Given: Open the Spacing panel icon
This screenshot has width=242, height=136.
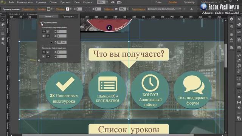Looking at the screenshot, I should pos(239,102).
